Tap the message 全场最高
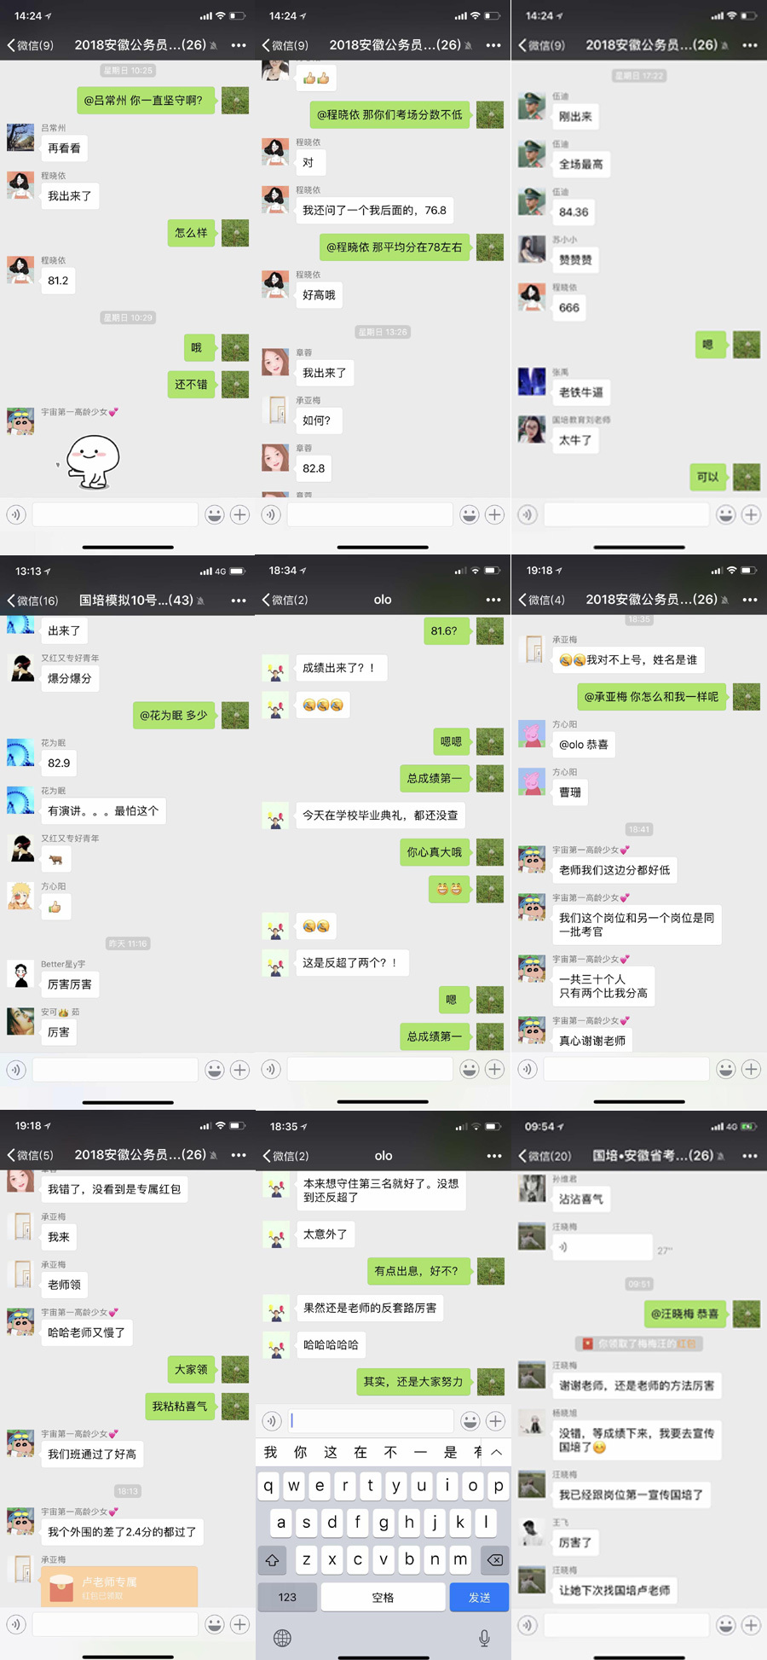Viewport: 767px width, 1660px height. pos(580,164)
